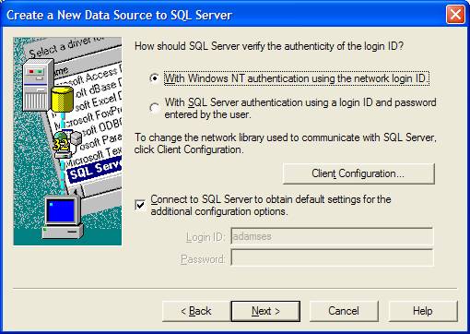Click the SQL Server authentication label text
The width and height of the screenshot is (470, 334).
pyautogui.click(x=300, y=108)
